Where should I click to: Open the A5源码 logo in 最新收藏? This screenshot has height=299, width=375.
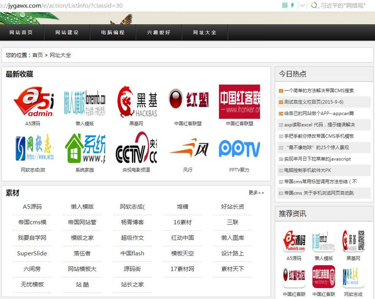(x=33, y=102)
